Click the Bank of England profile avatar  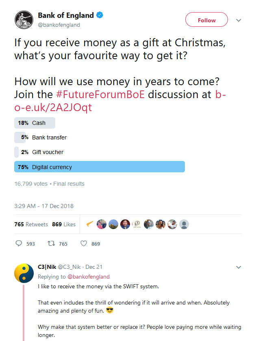click(24, 20)
